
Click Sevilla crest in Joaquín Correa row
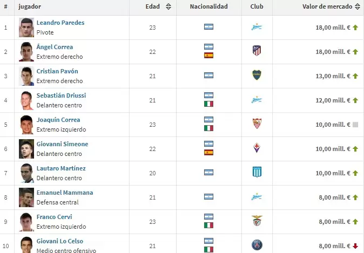257,124
